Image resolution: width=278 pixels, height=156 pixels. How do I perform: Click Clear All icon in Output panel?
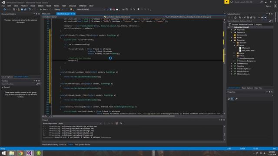coord(116,123)
